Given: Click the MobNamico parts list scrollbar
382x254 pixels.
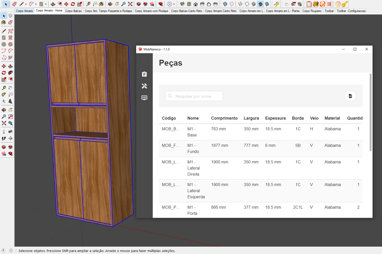Looking at the screenshot, I should tap(371, 112).
